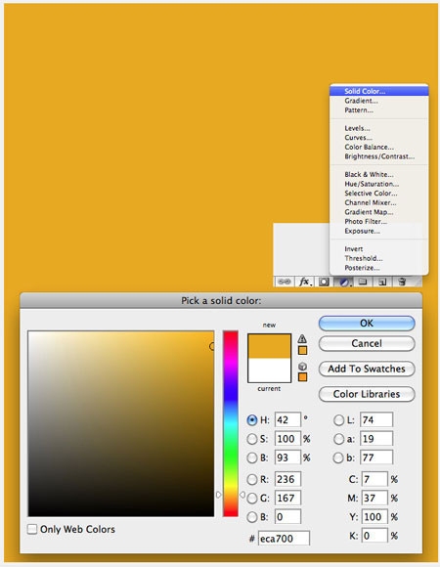Viewport: 440px width, 567px height.
Task: Choose Selective Color... menu entry
Action: 379,194
